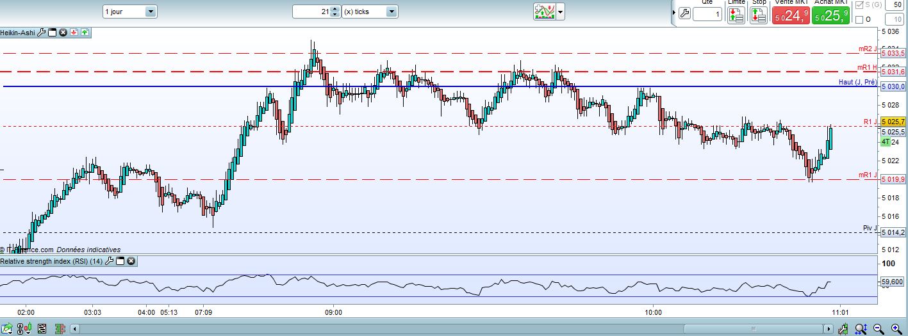
Task: Open the '1 jour' timeframe dropdown
Action: click(129, 12)
